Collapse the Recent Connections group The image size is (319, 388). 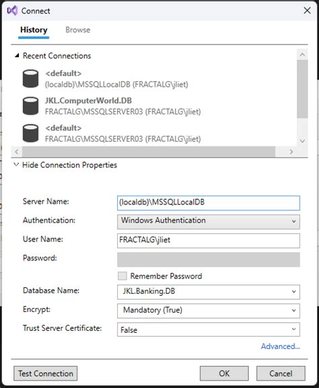(x=17, y=56)
